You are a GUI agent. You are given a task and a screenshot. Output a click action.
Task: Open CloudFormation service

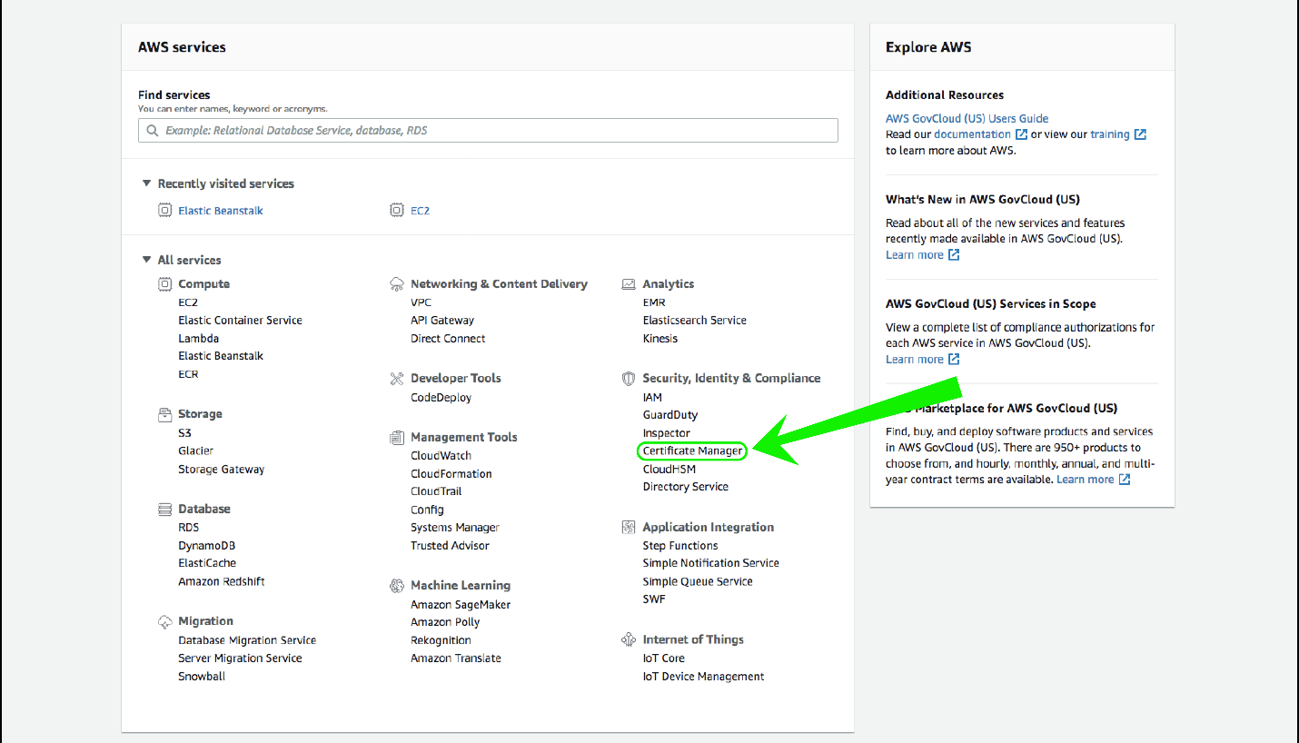pyautogui.click(x=451, y=474)
